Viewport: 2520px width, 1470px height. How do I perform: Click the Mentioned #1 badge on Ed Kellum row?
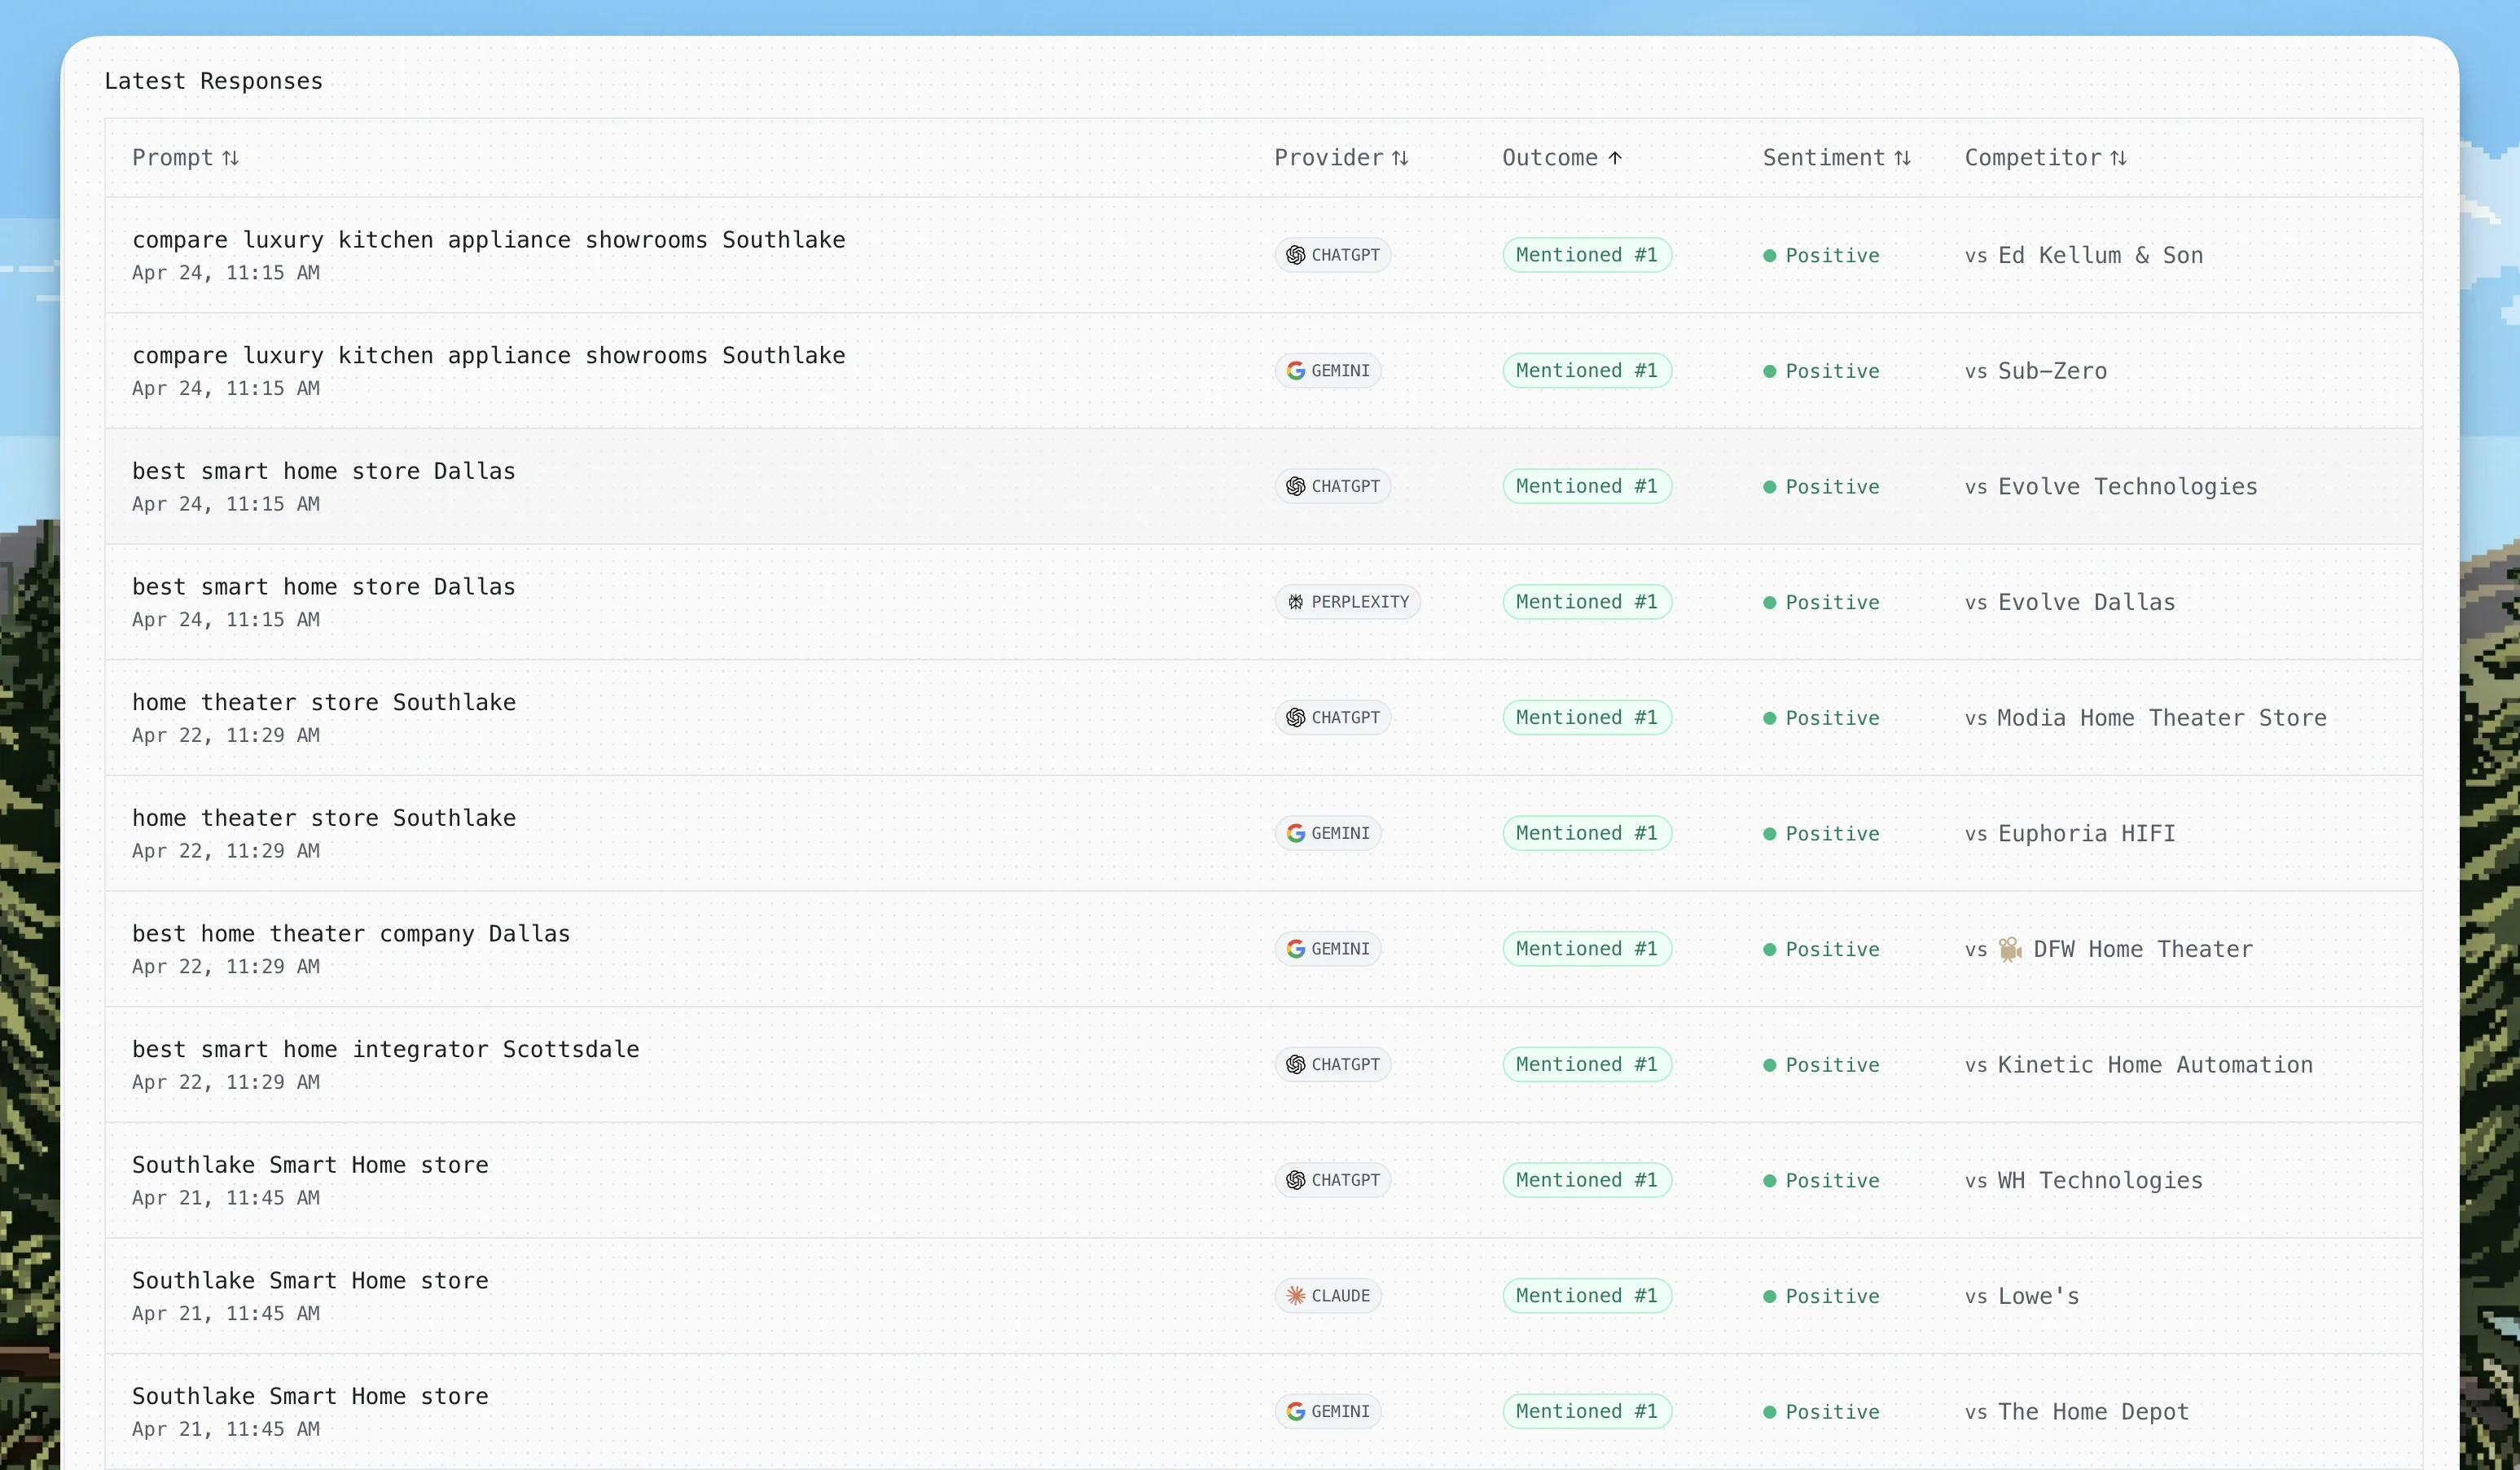1586,255
